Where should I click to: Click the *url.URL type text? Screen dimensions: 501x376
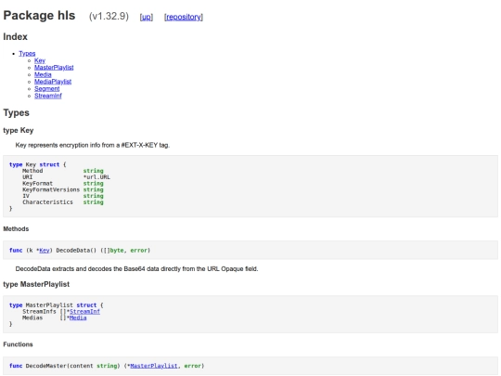[x=96, y=177]
